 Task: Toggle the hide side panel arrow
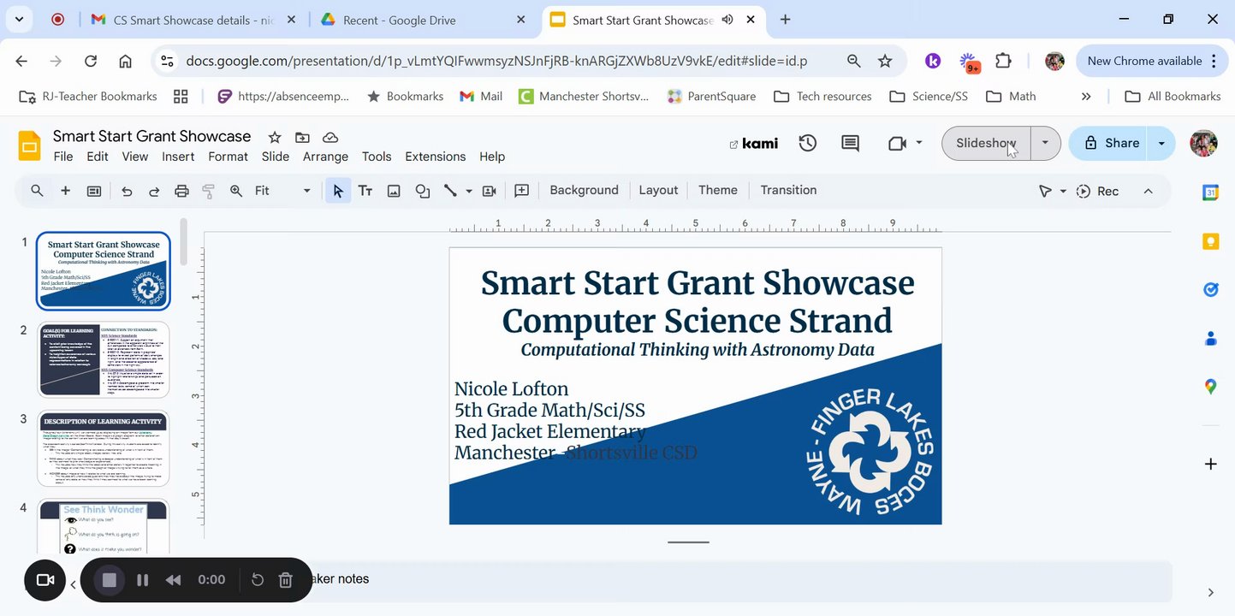(1210, 592)
